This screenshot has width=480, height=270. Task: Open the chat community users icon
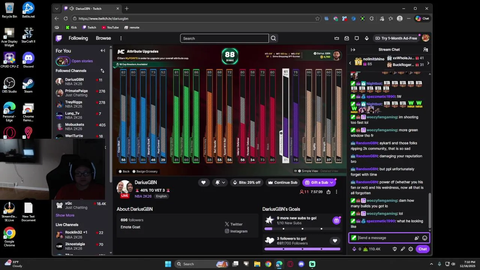[x=426, y=49]
